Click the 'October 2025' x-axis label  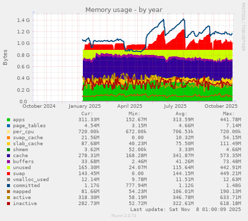coord(221,106)
